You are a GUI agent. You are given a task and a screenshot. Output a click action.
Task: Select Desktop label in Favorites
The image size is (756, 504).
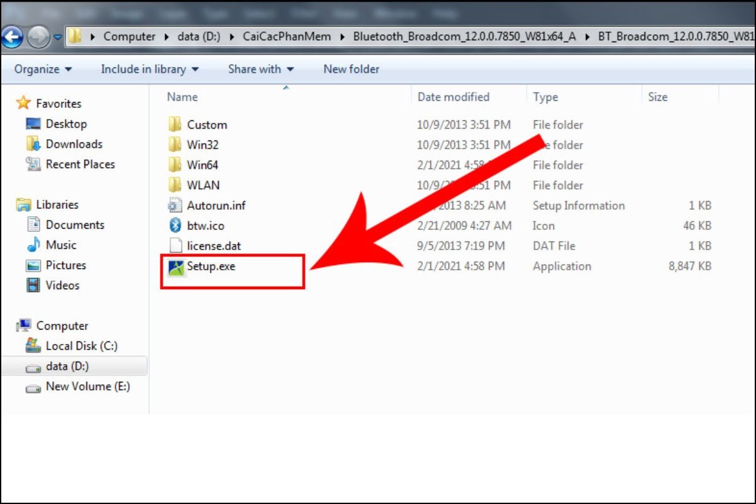pyautogui.click(x=66, y=123)
